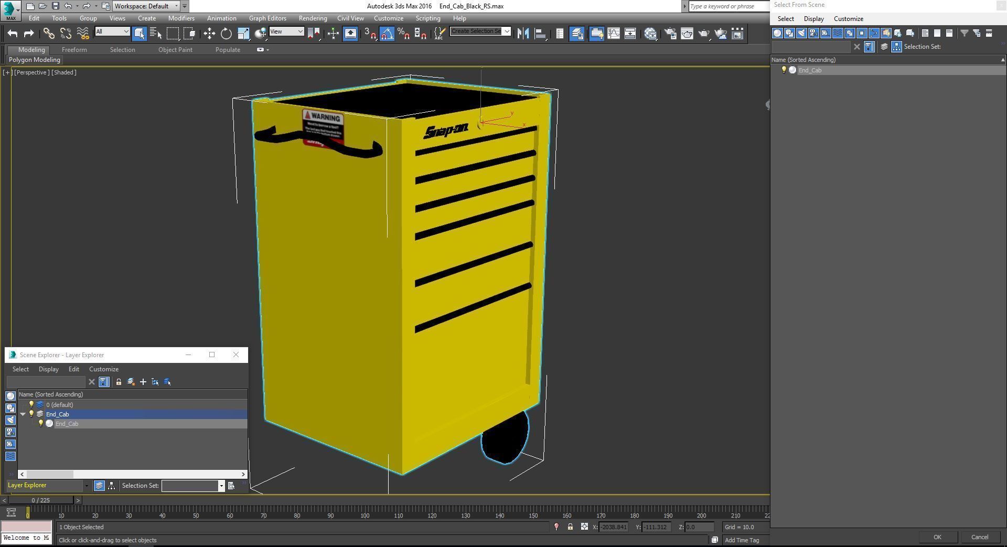Open Edit menu in Layer Explorer
This screenshot has width=1007, height=547.
coord(74,369)
